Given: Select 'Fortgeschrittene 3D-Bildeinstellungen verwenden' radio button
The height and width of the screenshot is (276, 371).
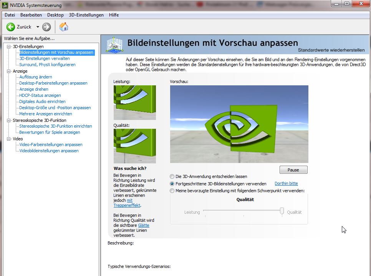Looking at the screenshot, I should [172, 184].
